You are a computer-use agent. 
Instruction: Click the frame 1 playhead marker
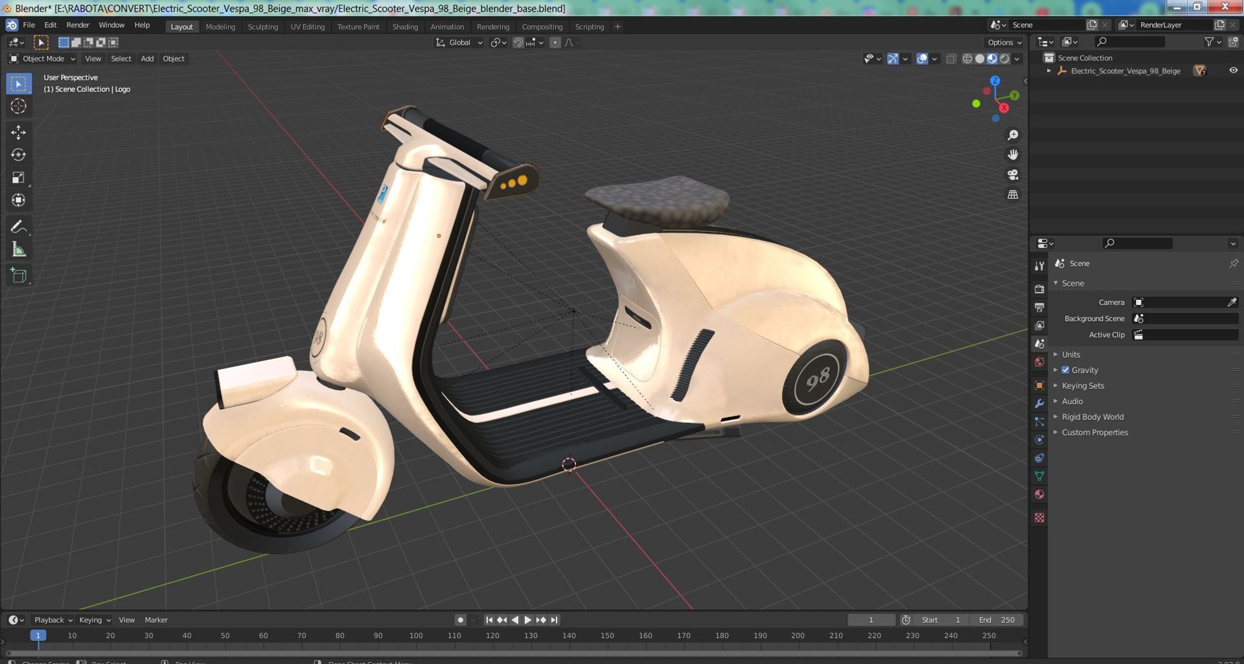point(38,635)
